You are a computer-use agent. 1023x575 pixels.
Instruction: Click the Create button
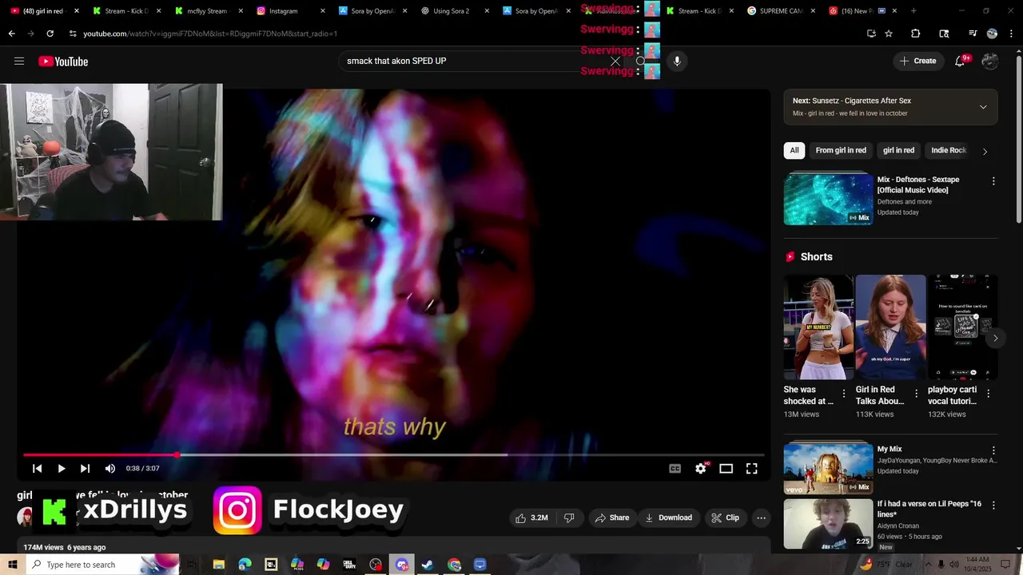tap(918, 61)
